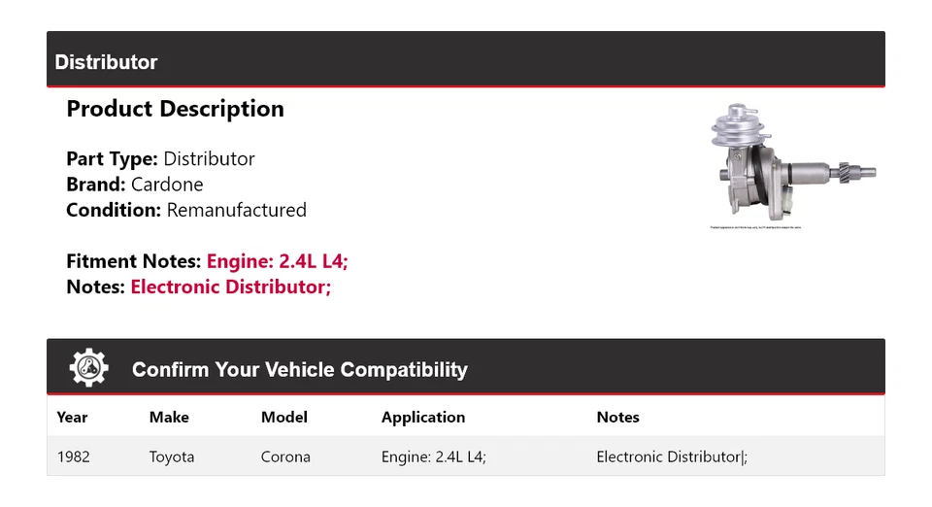Click the small disclaimer text under product image
This screenshot has height=507, width=932.
pos(755,228)
